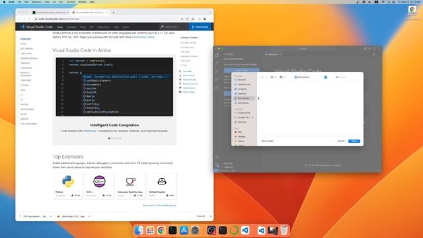Open File menu in menu bar
Viewport: 423px width, 238px height.
(19, 2)
